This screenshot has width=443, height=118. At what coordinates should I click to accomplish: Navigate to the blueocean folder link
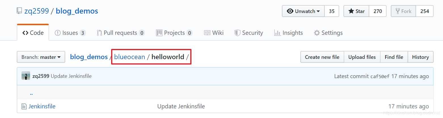[129, 57]
